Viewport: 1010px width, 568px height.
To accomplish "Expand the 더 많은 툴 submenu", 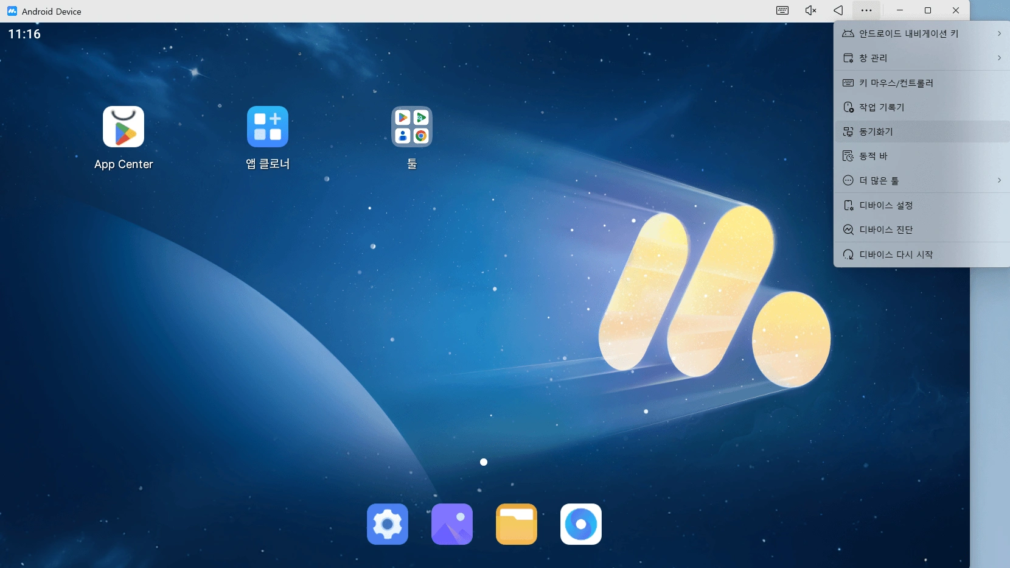I will tap(921, 180).
